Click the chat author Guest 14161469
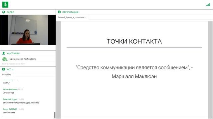Viewport: 213px width, 119px height. pyautogui.click(x=10, y=109)
